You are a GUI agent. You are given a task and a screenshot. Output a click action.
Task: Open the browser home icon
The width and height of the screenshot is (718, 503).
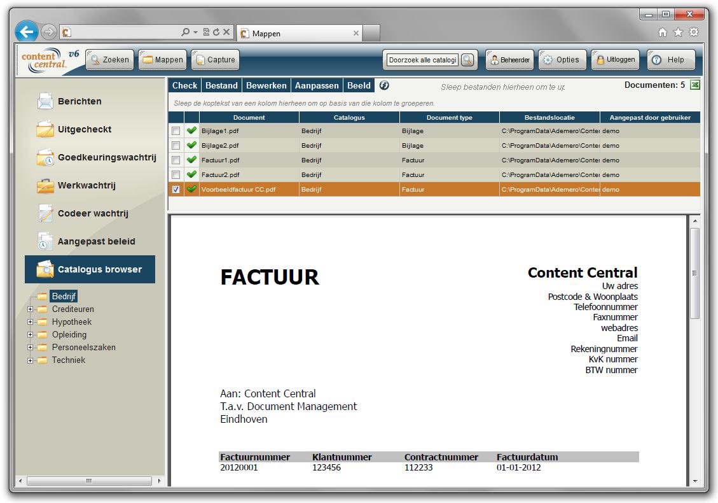[662, 32]
